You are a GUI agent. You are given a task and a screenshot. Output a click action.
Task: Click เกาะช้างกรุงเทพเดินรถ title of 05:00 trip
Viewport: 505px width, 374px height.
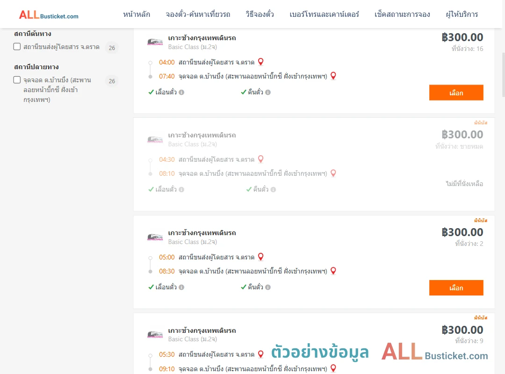202,233
